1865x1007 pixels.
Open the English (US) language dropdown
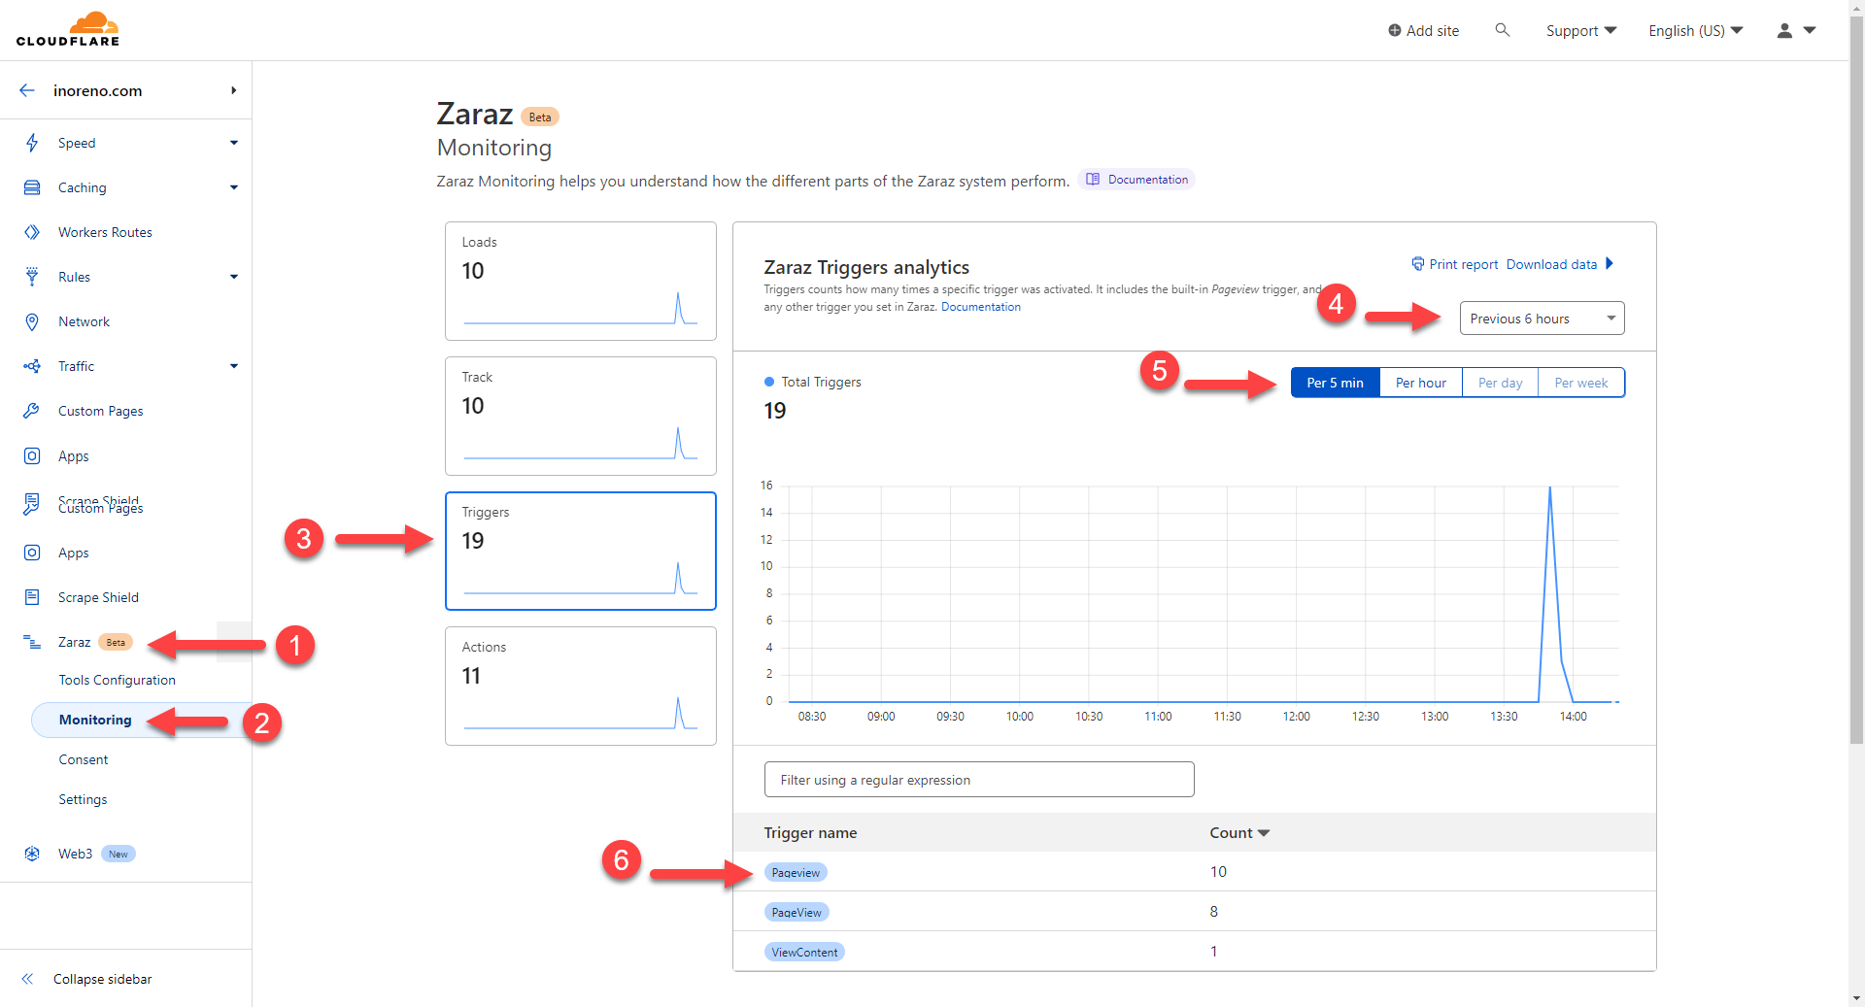(1695, 30)
